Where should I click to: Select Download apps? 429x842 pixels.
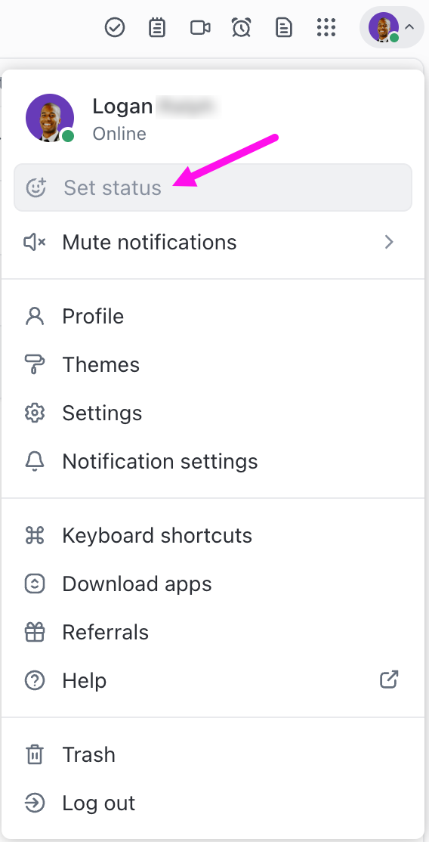tap(213, 584)
